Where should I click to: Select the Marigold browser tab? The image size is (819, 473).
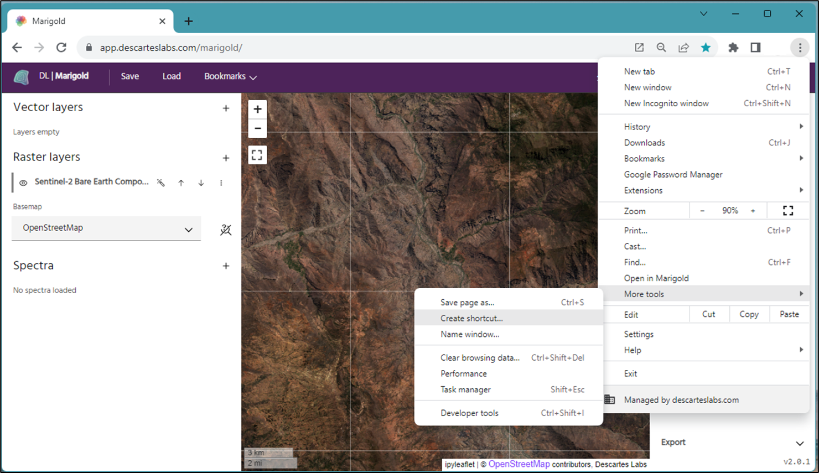click(91, 21)
